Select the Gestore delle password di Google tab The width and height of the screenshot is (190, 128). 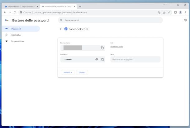point(58,7)
